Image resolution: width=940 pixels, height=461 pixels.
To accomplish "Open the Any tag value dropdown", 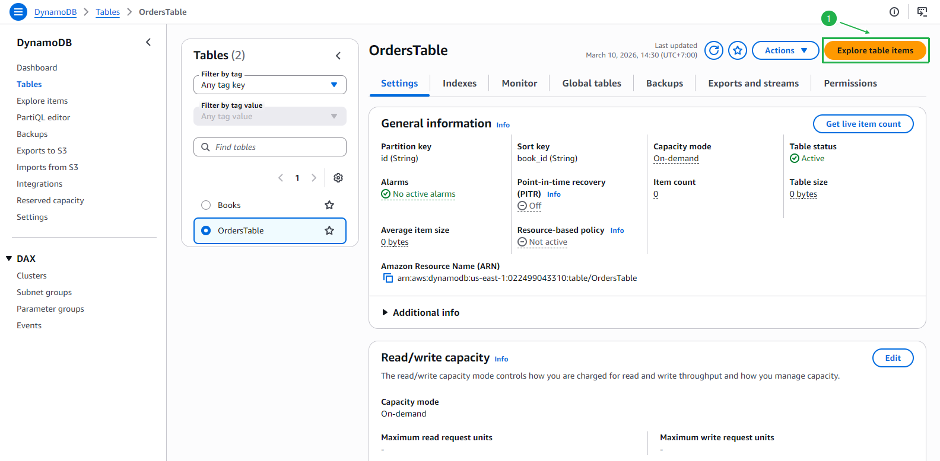I will point(270,116).
